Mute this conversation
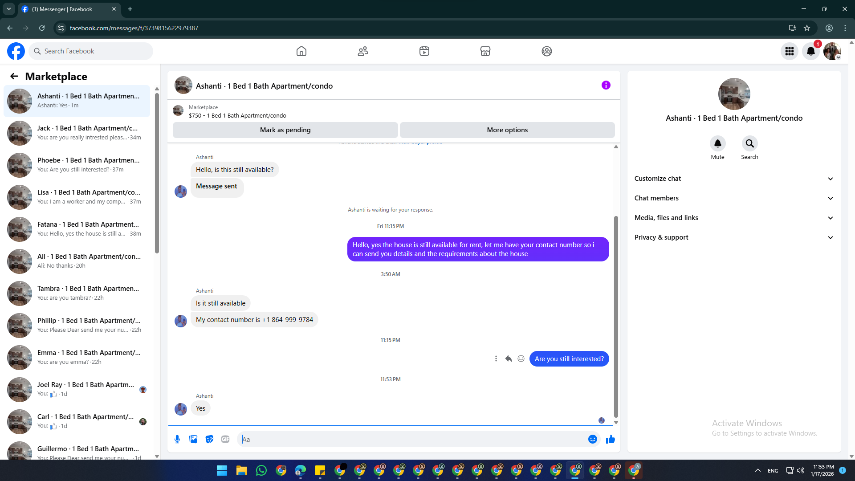Screen dimensions: 855x481 pyautogui.click(x=717, y=143)
